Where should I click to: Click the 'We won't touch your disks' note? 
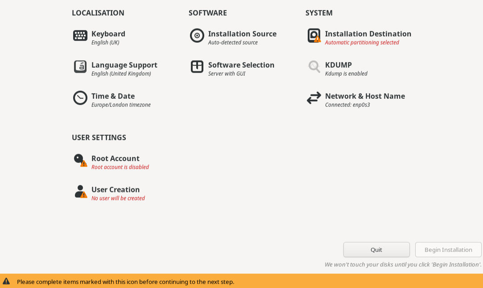[x=403, y=265]
